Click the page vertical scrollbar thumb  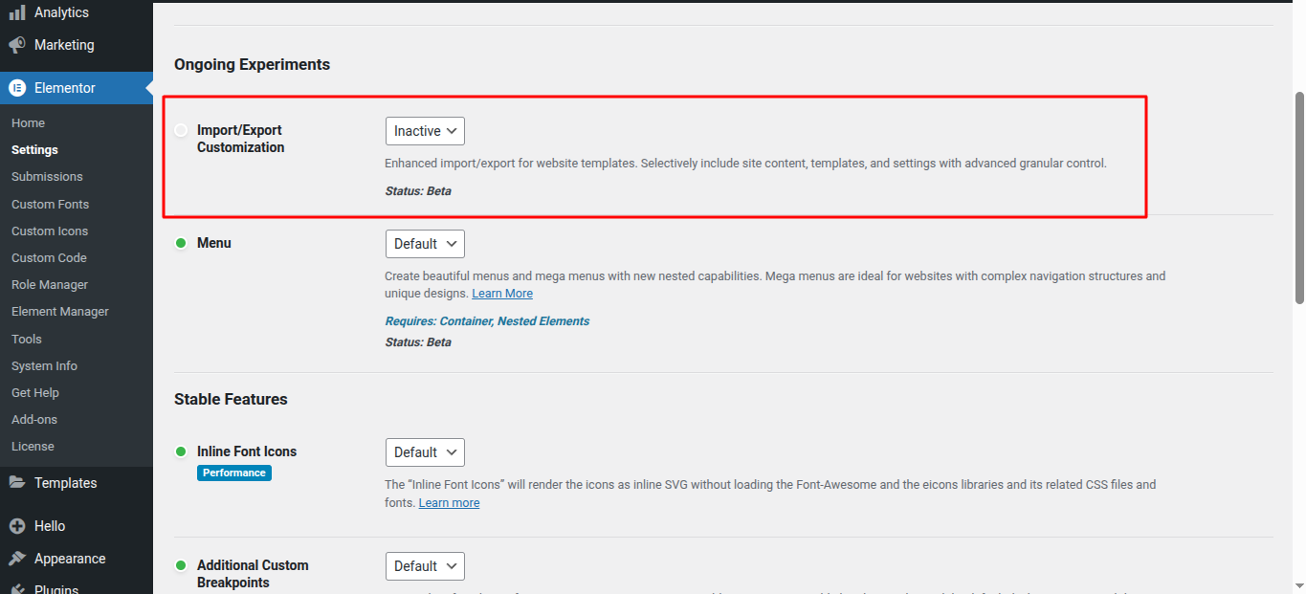[x=1298, y=198]
